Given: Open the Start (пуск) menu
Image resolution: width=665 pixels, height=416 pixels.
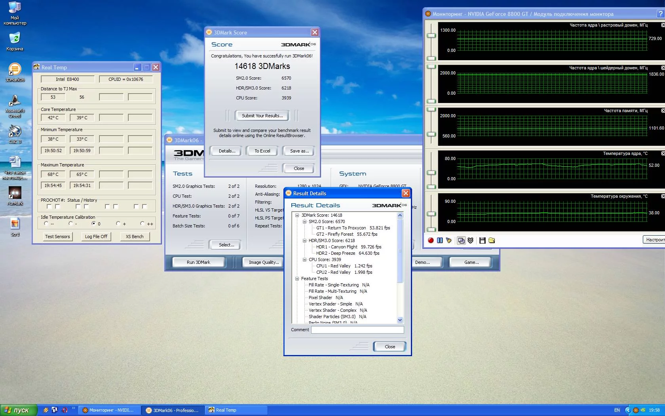Looking at the screenshot, I should [x=19, y=410].
